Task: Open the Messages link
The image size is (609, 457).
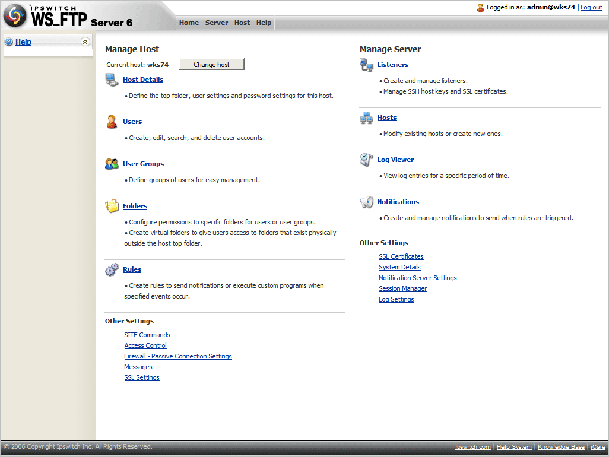Action: [x=138, y=367]
